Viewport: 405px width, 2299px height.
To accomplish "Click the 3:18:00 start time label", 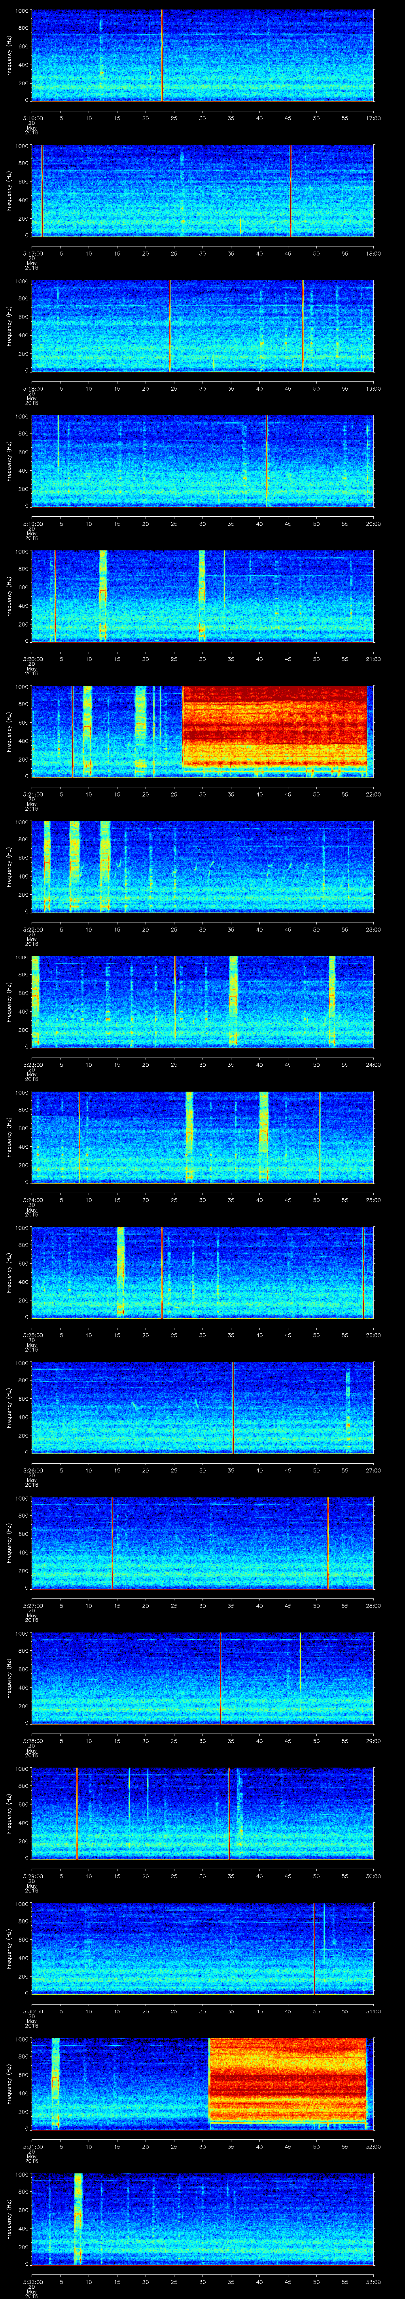I will [x=32, y=388].
